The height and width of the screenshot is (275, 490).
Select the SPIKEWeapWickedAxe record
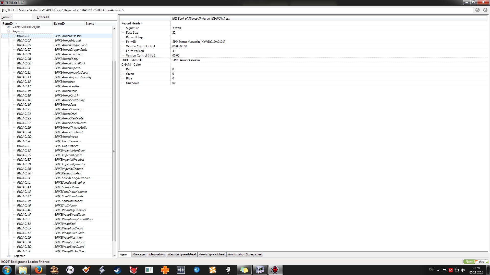click(69, 251)
